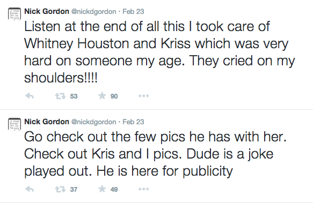Open more options on first tweet

click(x=143, y=96)
